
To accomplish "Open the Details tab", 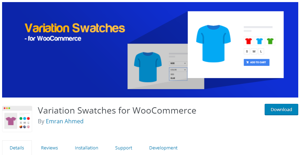I will tap(17, 148).
